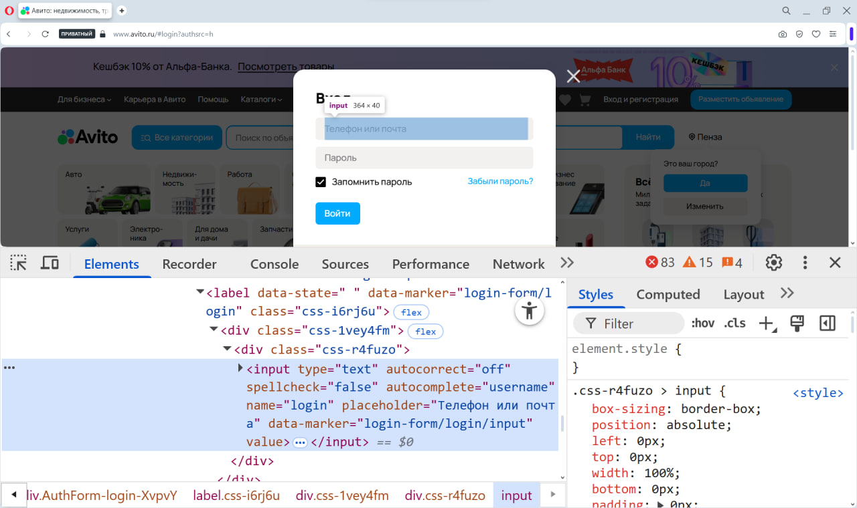Click the new style rule plus icon

[x=767, y=324]
